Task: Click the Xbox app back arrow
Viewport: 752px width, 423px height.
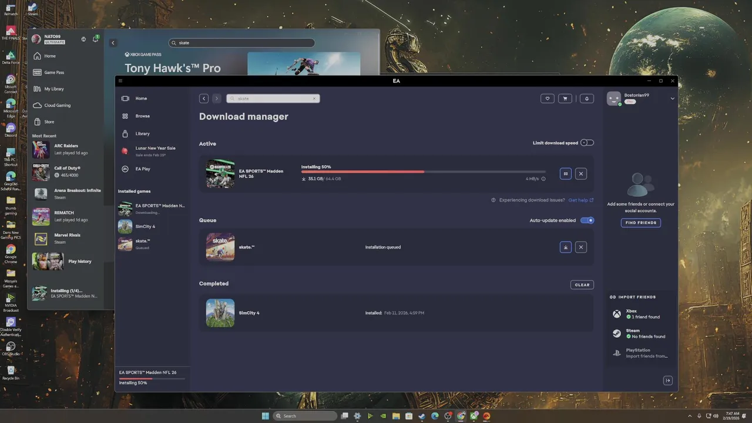Action: 113,43
